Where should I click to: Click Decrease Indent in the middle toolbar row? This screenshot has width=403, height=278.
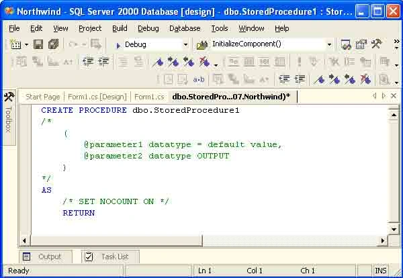88,62
